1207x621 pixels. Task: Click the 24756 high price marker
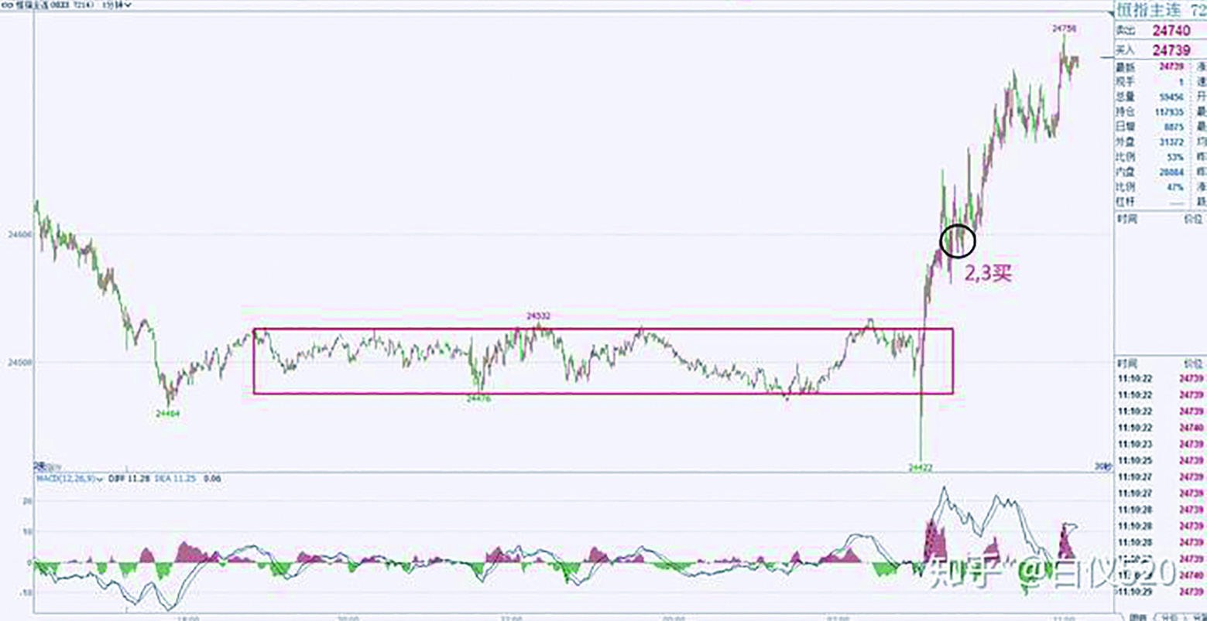tap(1064, 29)
